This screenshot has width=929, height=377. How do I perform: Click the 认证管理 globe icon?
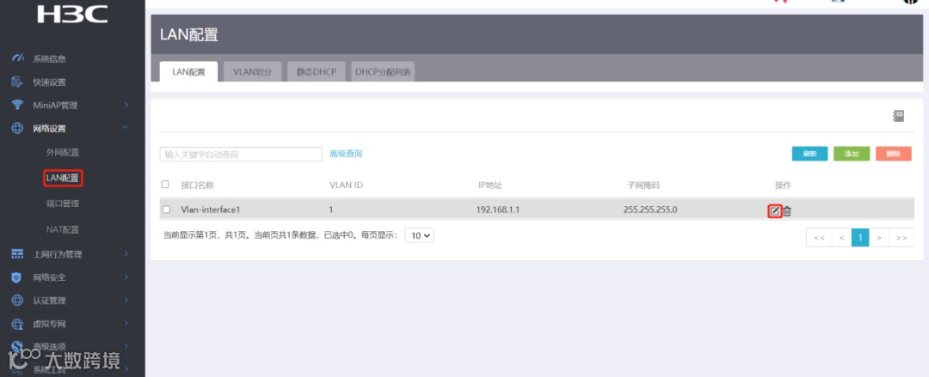[18, 301]
